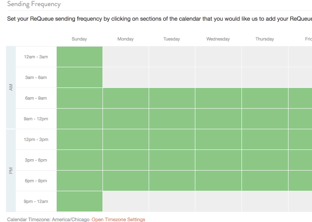Disable Wednesday 12pm - 3pm slot
This screenshot has height=222, width=312.
tap(218, 139)
